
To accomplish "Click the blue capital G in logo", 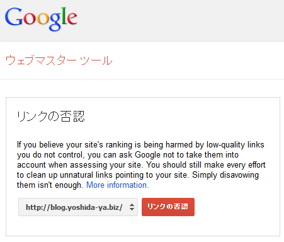I will coord(13,16).
